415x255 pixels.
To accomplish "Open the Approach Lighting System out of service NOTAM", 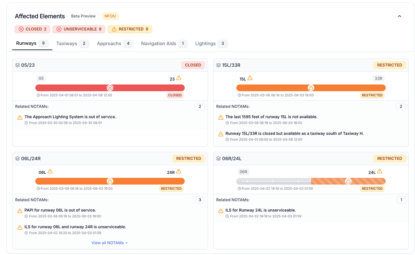I will (70, 117).
